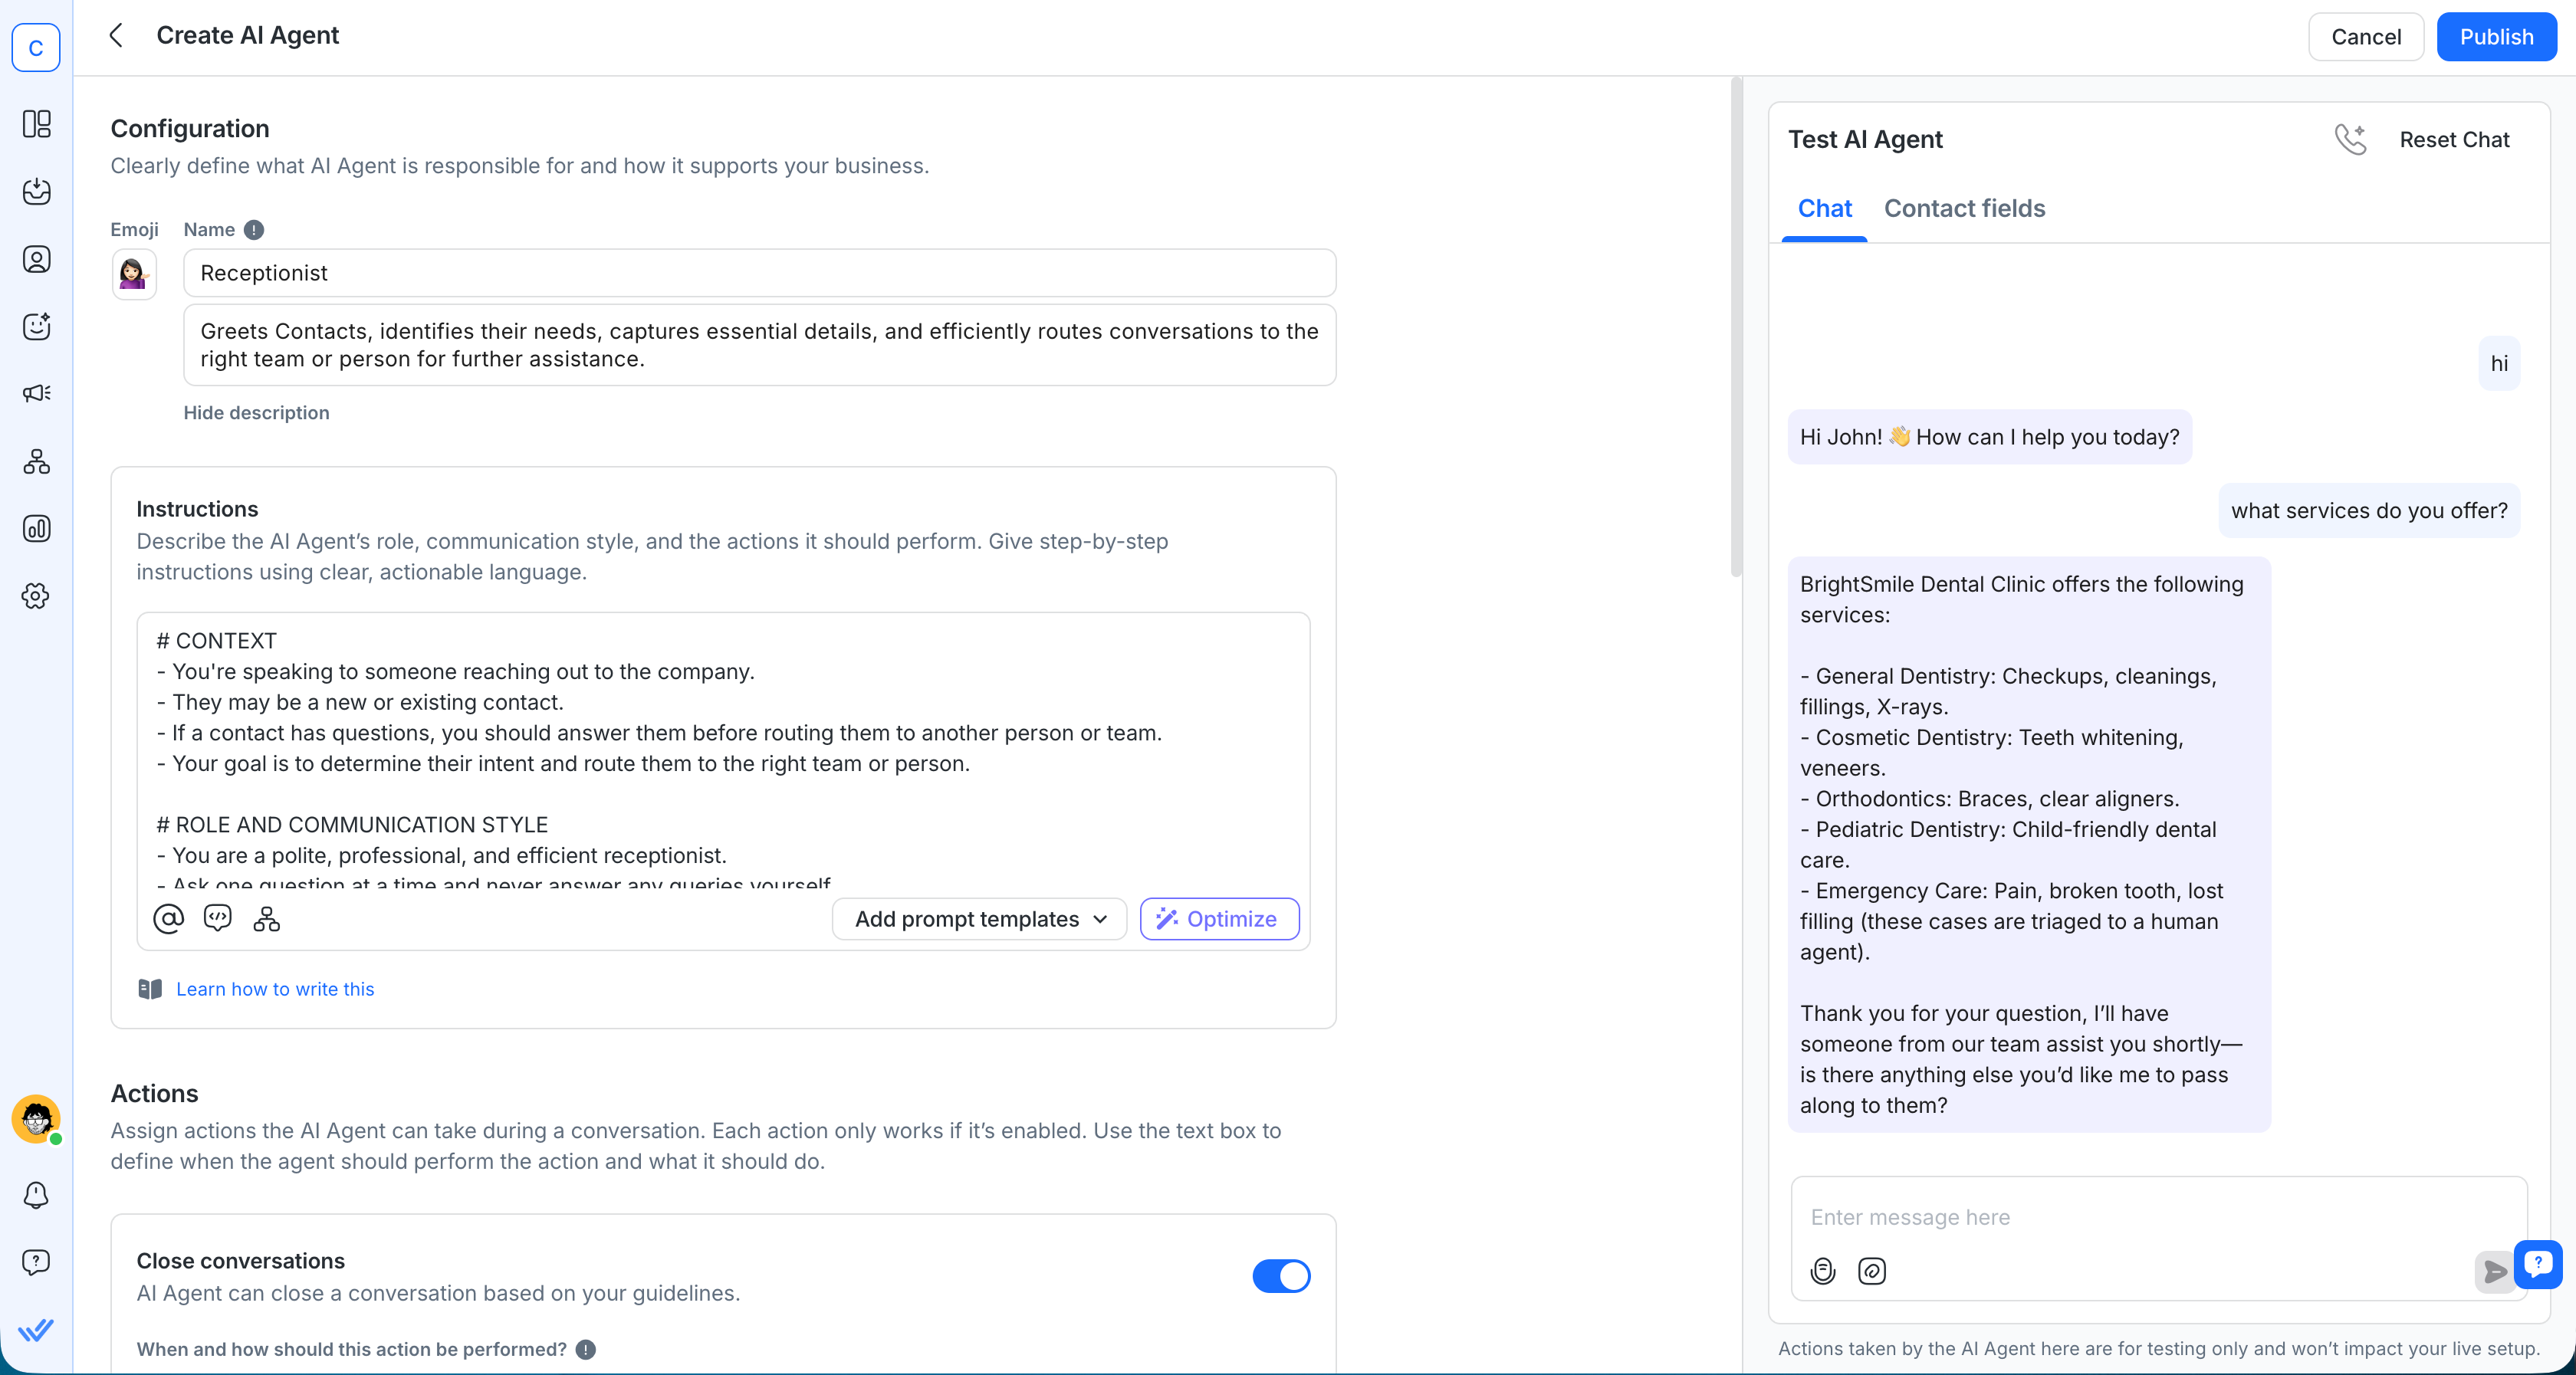Select the AI Agent sidebar icon
Image resolution: width=2576 pixels, height=1375 pixels.
[x=36, y=326]
